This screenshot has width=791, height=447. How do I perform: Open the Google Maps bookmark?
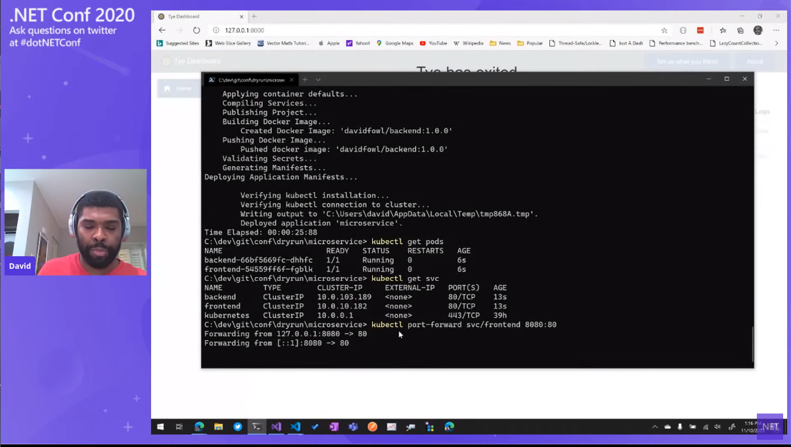pos(395,43)
